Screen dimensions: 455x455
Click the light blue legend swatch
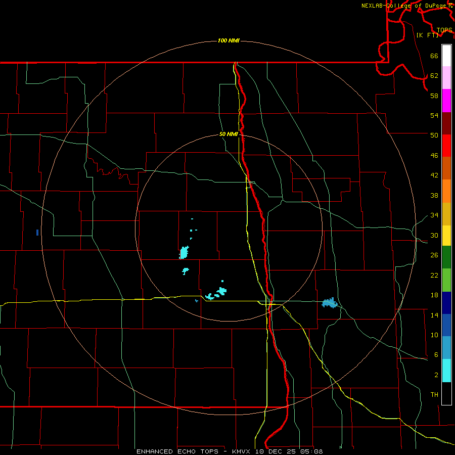446,348
